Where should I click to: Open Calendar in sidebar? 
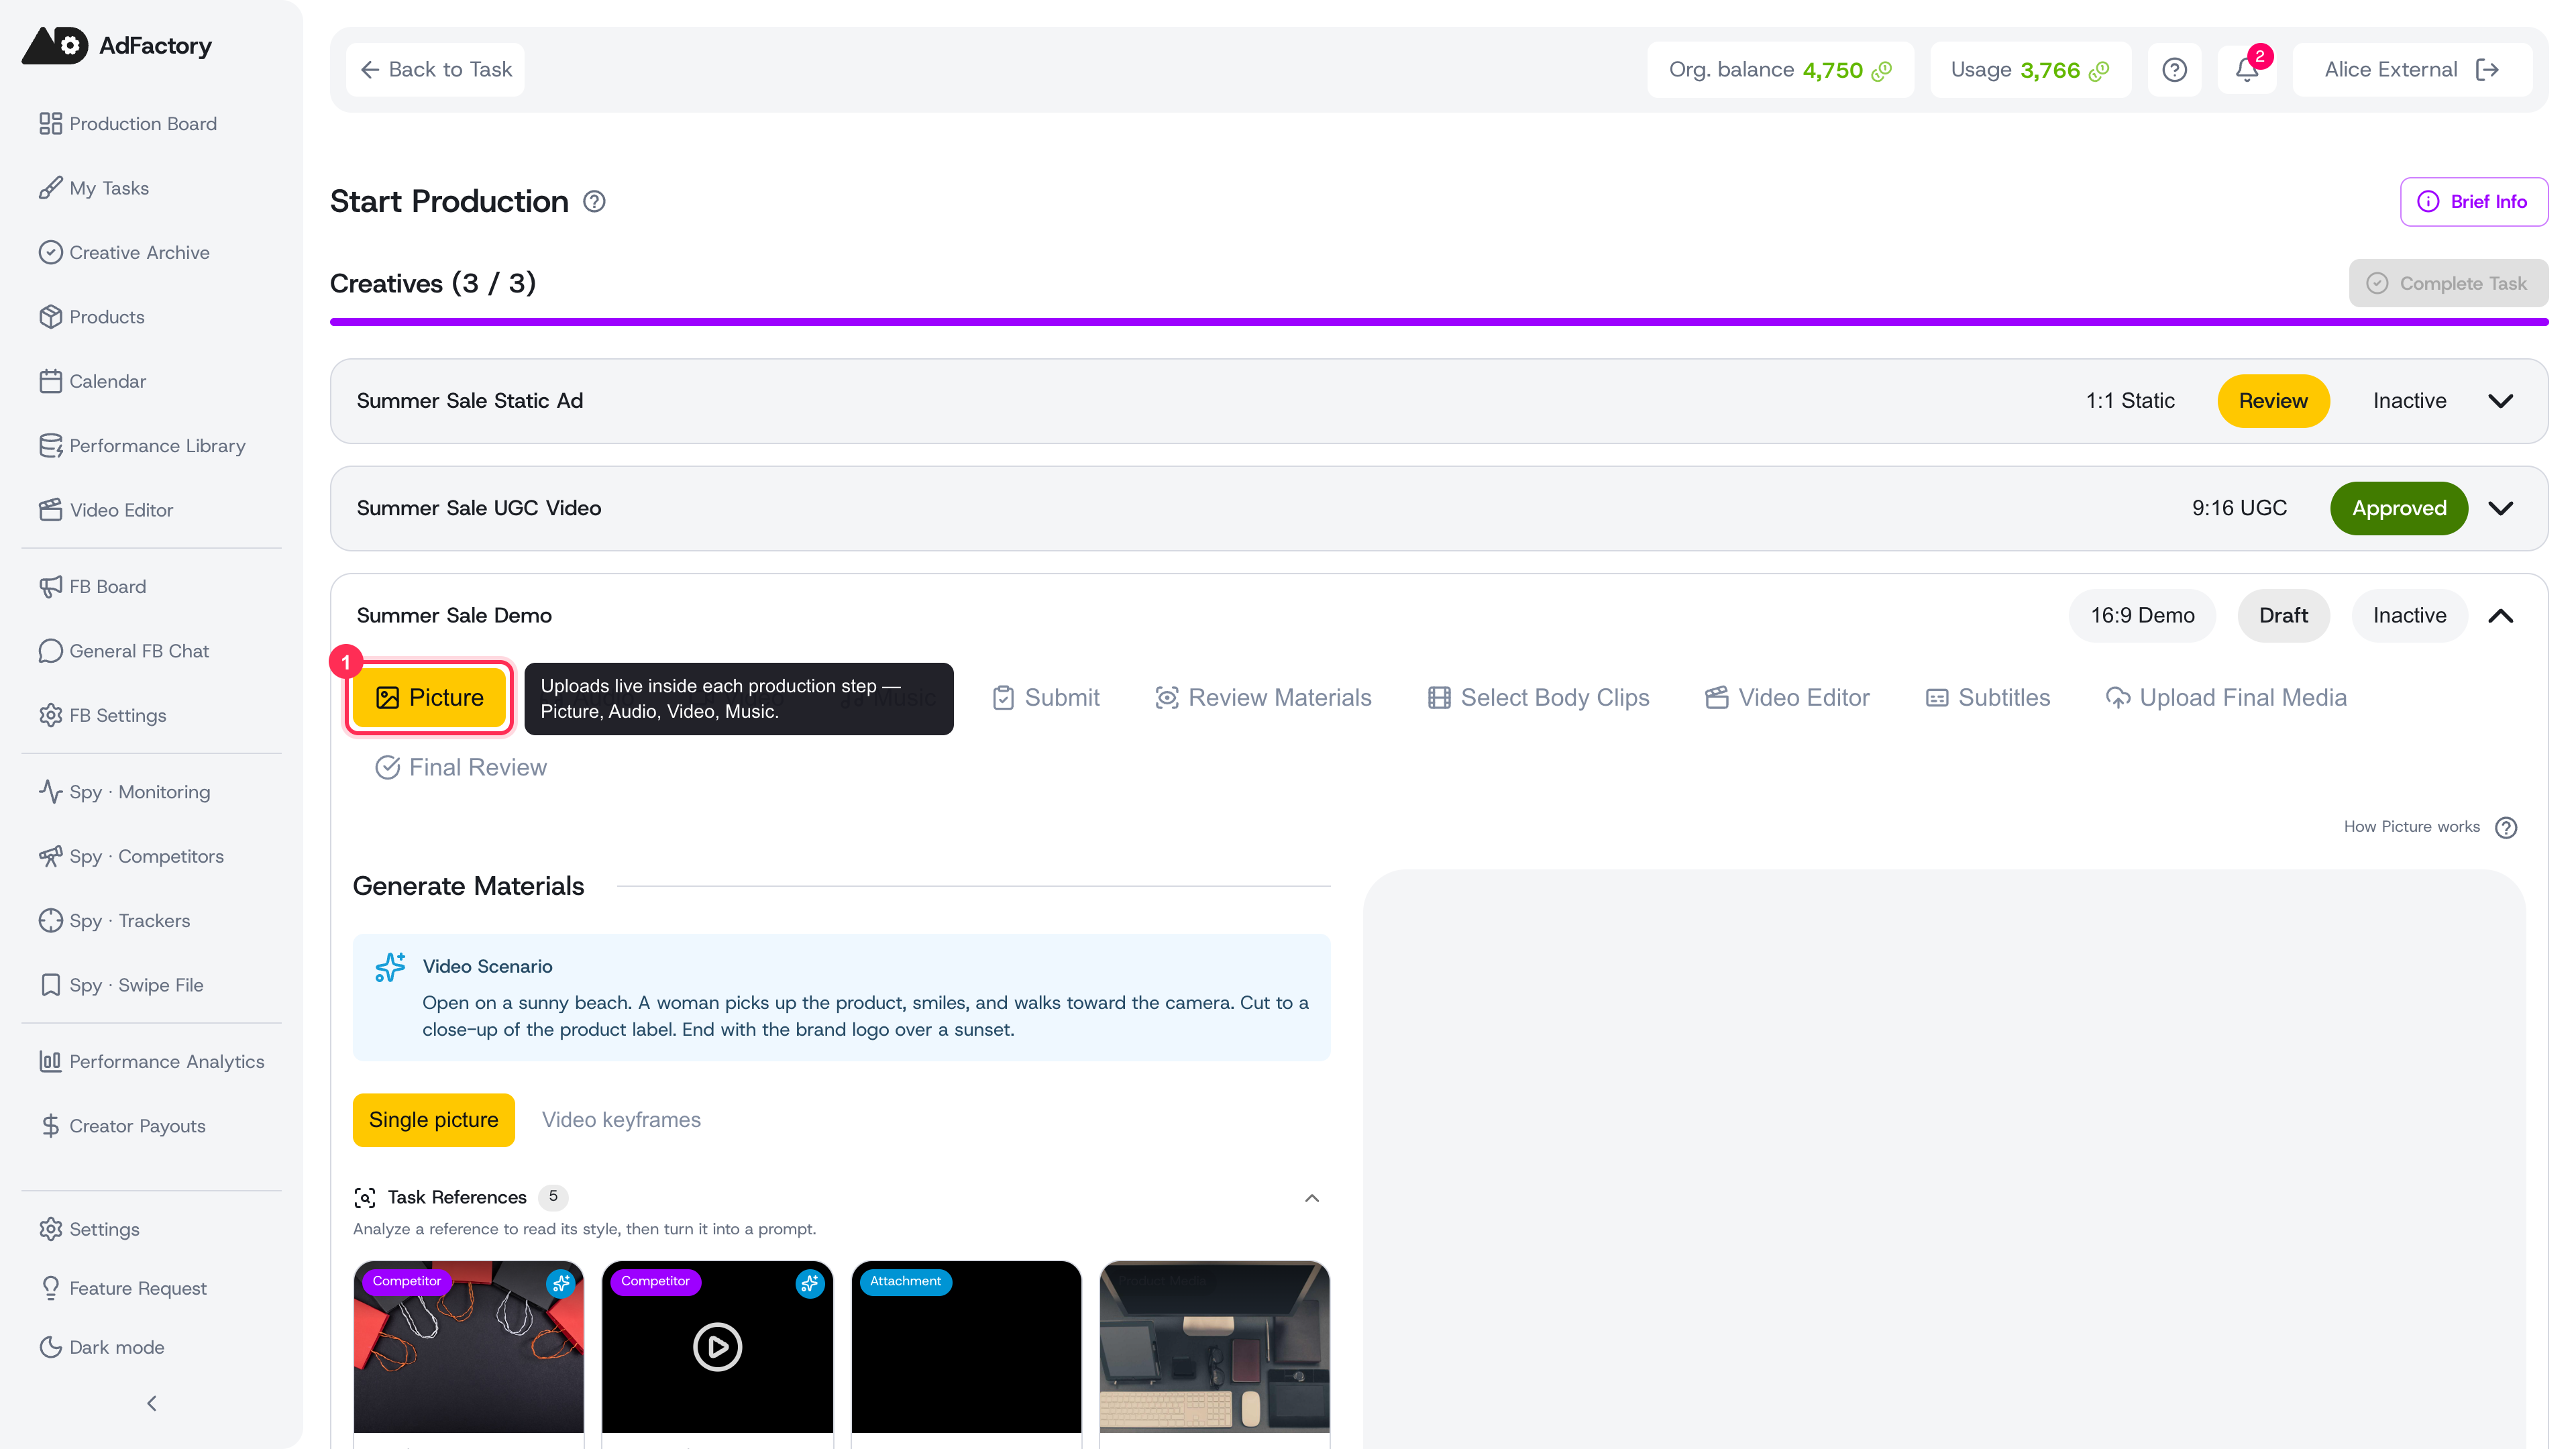(93, 381)
